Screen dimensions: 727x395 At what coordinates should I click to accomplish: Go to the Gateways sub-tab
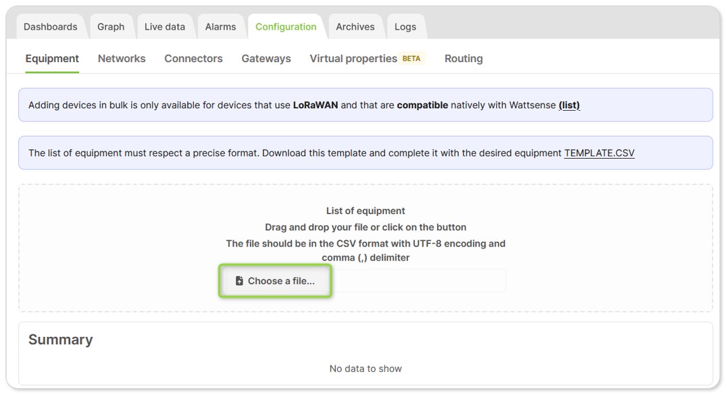pos(266,59)
